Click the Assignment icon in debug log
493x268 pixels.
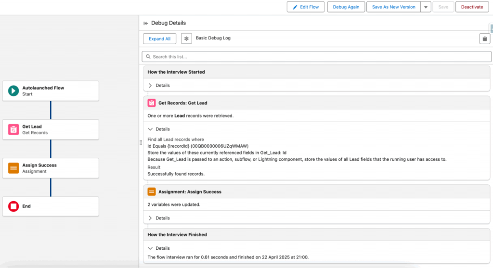(x=152, y=191)
